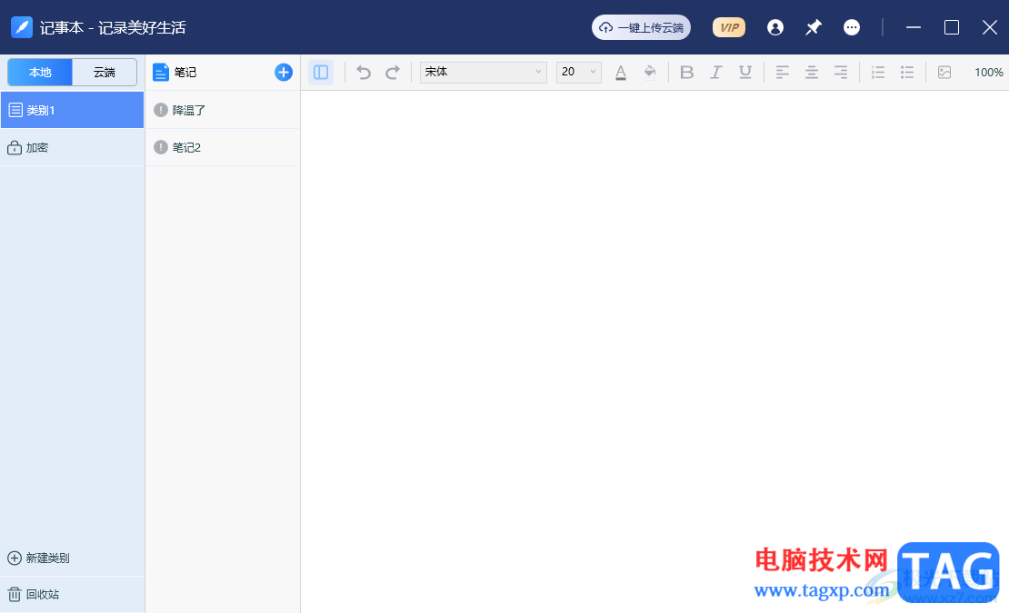Insert a numbered list
Screen dimensions: 1009x613
878,72
